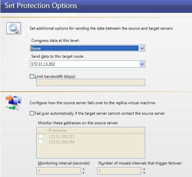Screen dimensions: 192x177
Task: Click the 172.31.200.237 address row text
Action: click(61, 136)
